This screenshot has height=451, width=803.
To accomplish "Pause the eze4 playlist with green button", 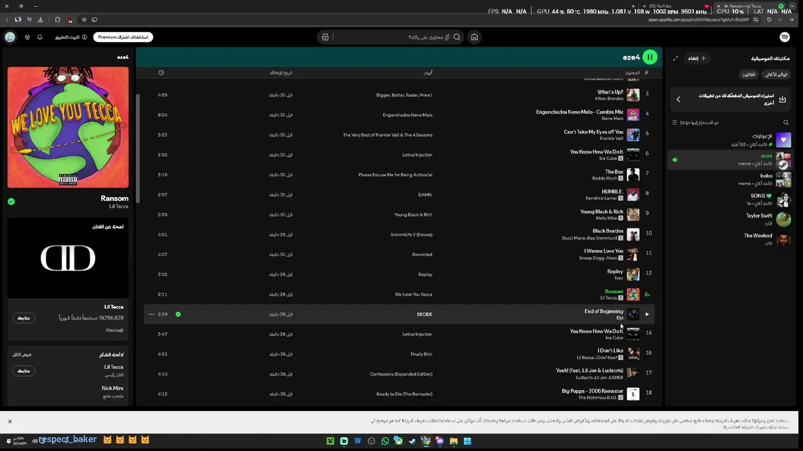I will pyautogui.click(x=650, y=57).
